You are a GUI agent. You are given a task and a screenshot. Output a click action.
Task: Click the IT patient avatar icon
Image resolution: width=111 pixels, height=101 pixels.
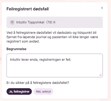point(12,22)
